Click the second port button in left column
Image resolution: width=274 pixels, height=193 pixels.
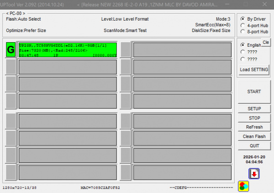click(x=11, y=67)
